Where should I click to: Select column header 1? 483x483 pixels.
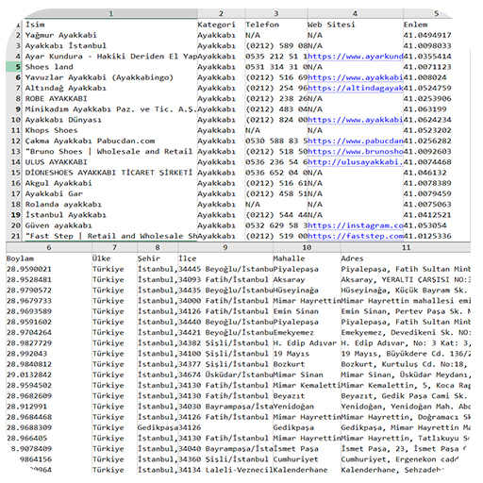point(110,13)
